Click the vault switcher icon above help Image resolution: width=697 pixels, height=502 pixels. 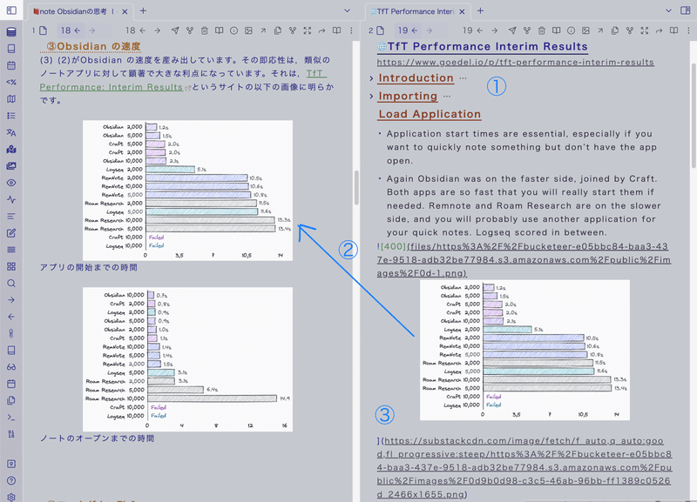pyautogui.click(x=11, y=464)
